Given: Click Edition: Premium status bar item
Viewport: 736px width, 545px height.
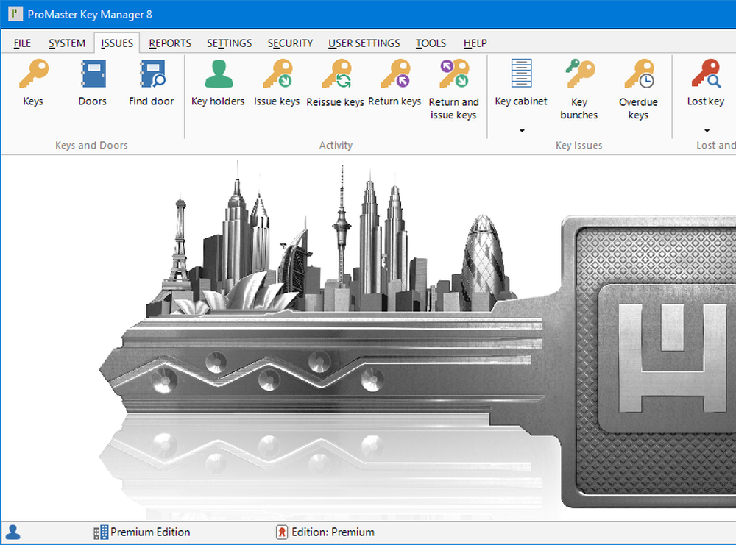Looking at the screenshot, I should tap(325, 532).
